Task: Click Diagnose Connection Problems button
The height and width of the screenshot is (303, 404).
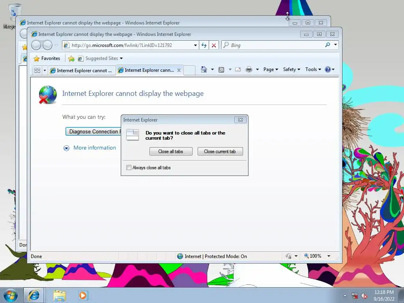Action: [93, 131]
